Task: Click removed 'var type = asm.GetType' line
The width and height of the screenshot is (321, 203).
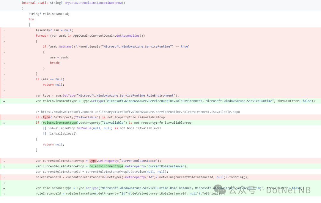Action: (107, 95)
